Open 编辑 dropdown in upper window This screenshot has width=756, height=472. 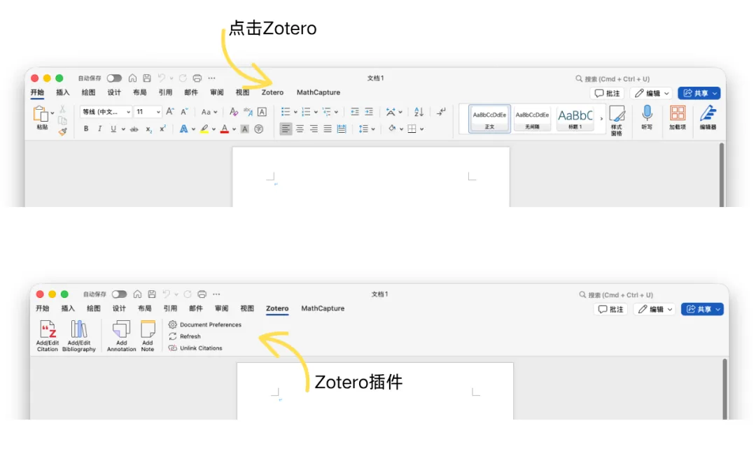(x=652, y=93)
